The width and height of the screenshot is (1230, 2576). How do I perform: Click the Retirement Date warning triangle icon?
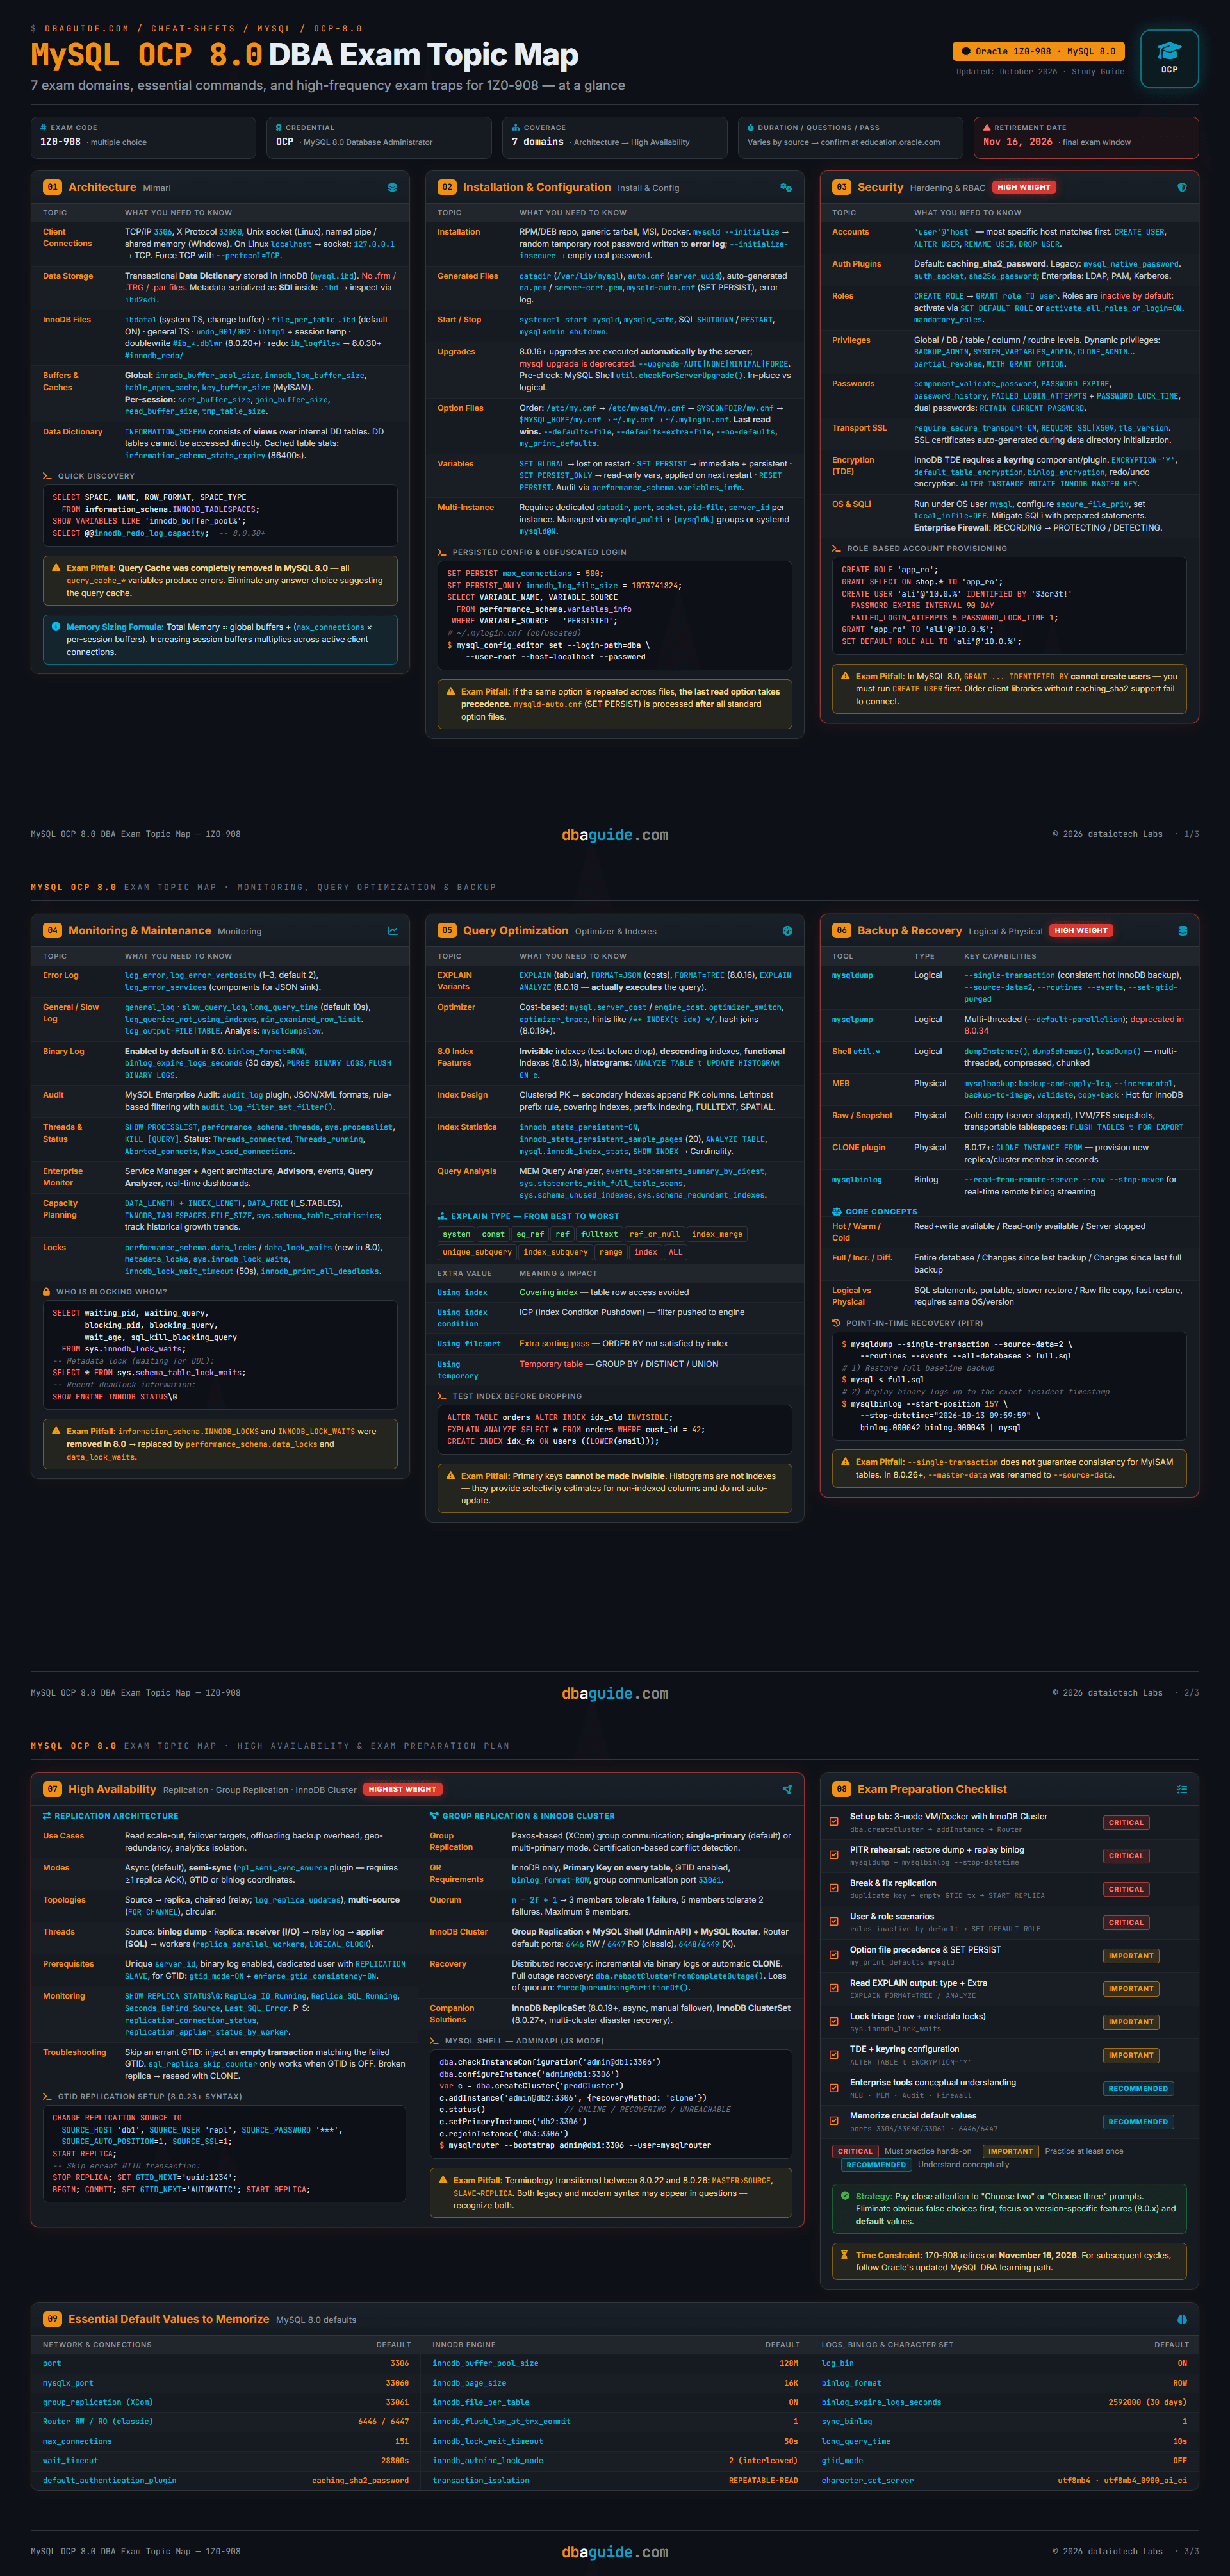point(987,128)
